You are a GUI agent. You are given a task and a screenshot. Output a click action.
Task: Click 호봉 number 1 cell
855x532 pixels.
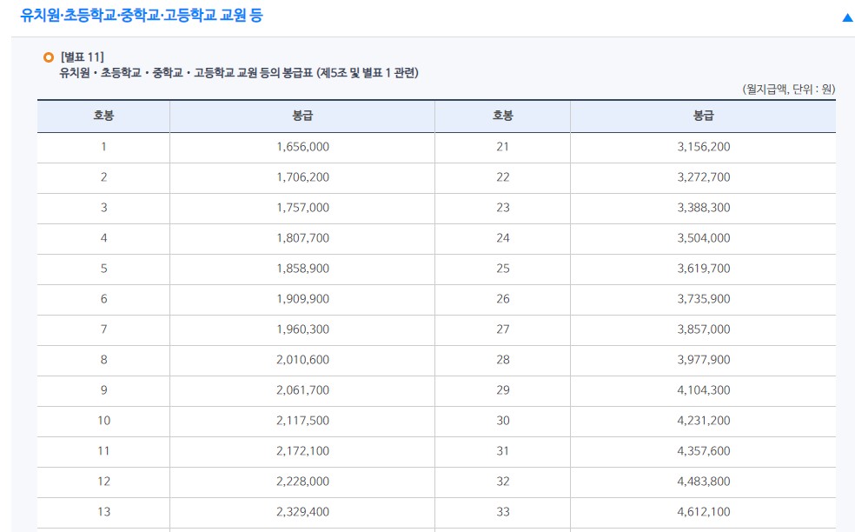click(x=103, y=147)
